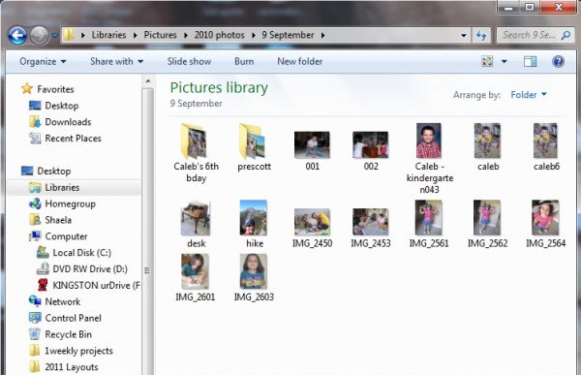Open Downloads in the Favorites list
This screenshot has height=375, width=581.
coord(60,122)
